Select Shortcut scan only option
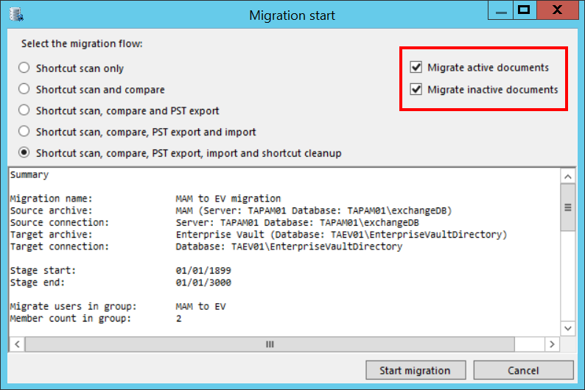585x390 pixels. (x=24, y=68)
